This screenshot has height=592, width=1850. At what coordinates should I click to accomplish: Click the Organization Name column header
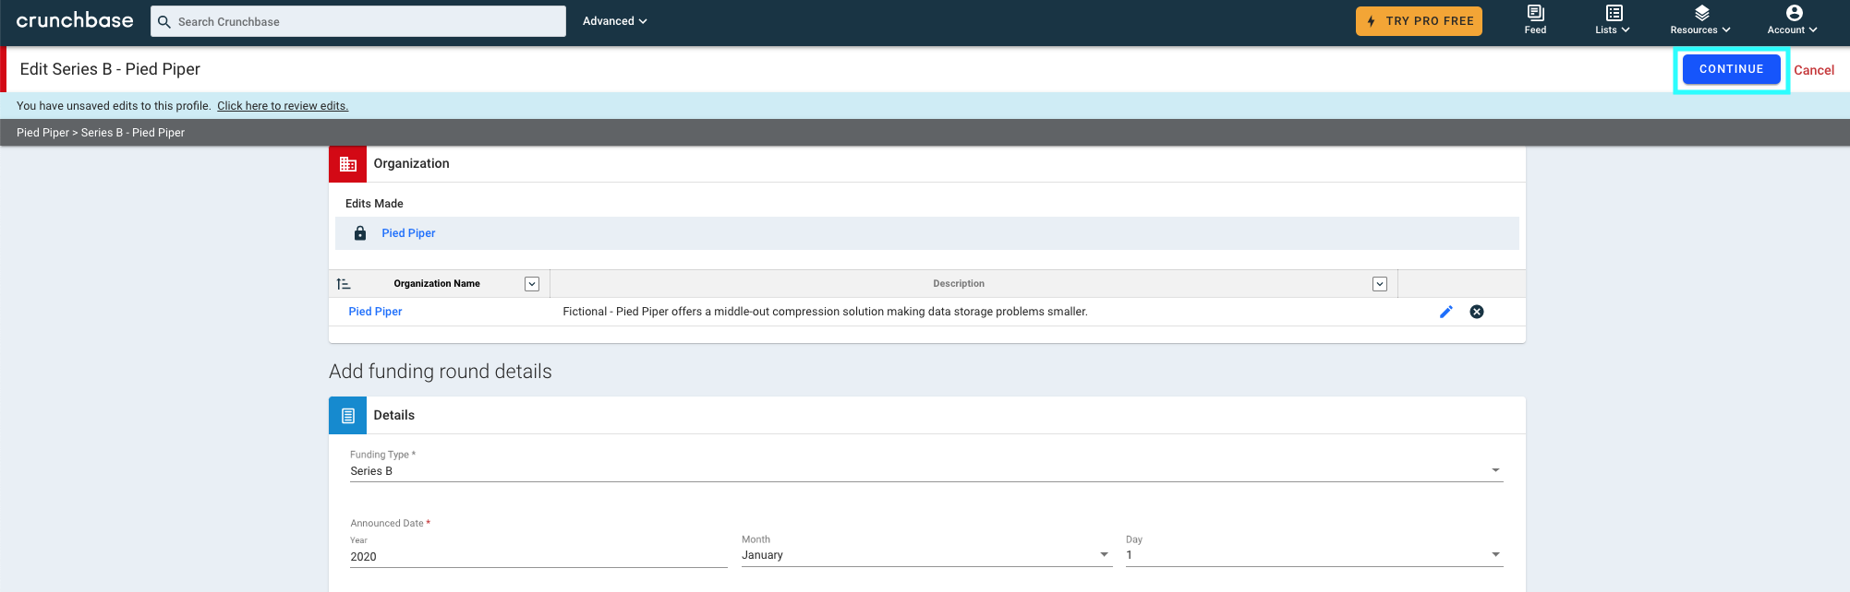(x=437, y=284)
